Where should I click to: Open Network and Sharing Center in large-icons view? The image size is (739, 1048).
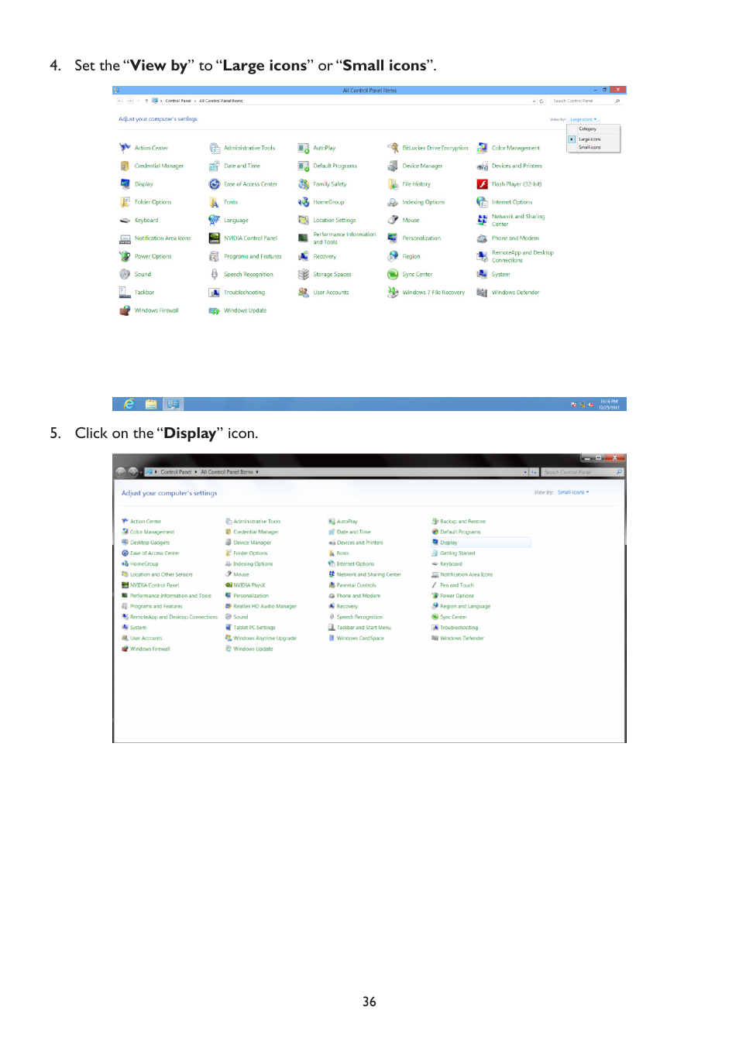(511, 221)
